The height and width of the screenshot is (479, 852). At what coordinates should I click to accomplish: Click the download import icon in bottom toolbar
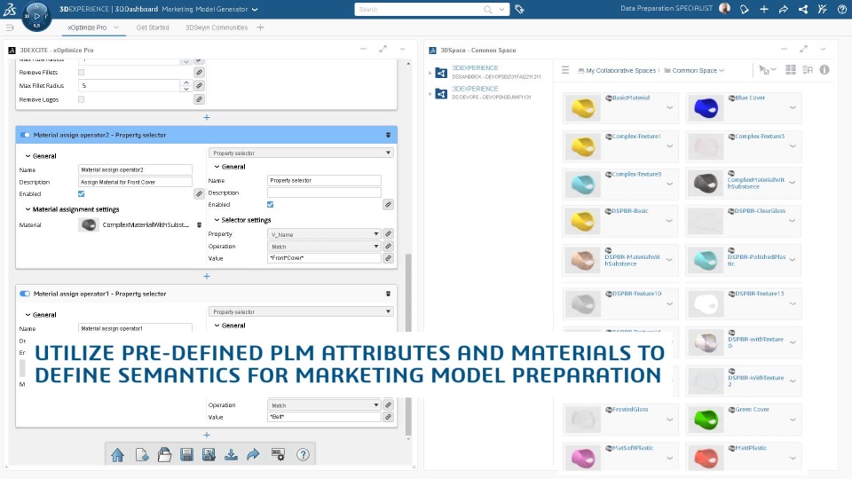coord(231,454)
